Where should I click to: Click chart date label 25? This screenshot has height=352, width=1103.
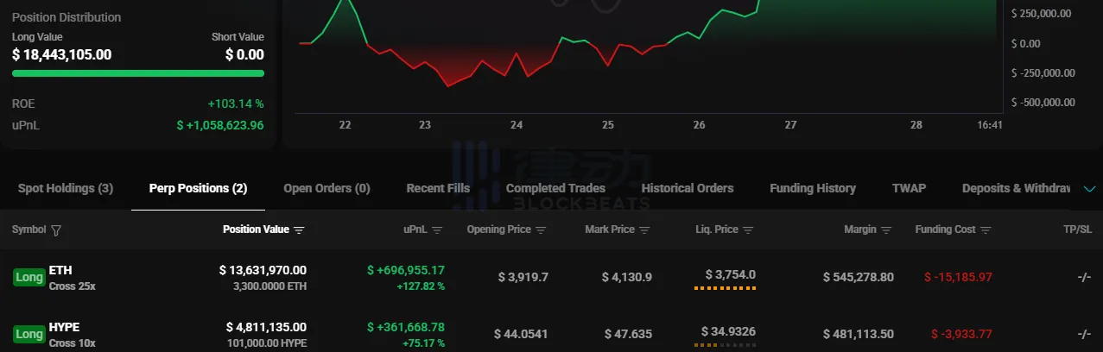point(608,125)
